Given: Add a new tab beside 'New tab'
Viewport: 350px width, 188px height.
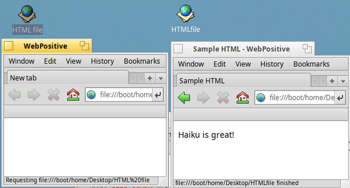Looking at the screenshot, I should [x=150, y=78].
